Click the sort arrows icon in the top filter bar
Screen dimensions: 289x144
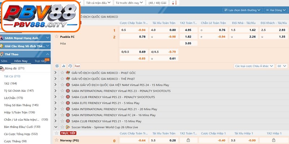click(174, 3)
